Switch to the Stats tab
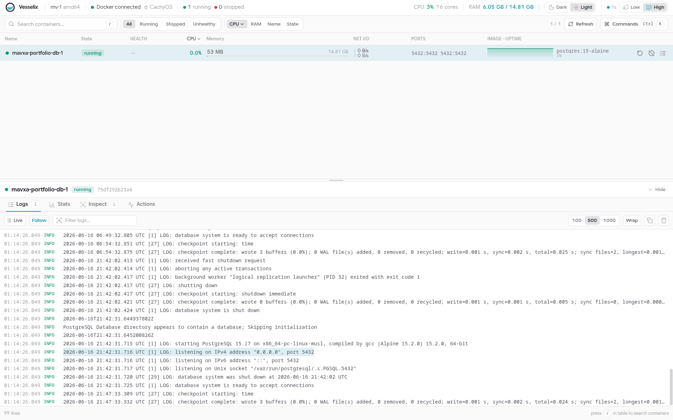 (x=60, y=204)
